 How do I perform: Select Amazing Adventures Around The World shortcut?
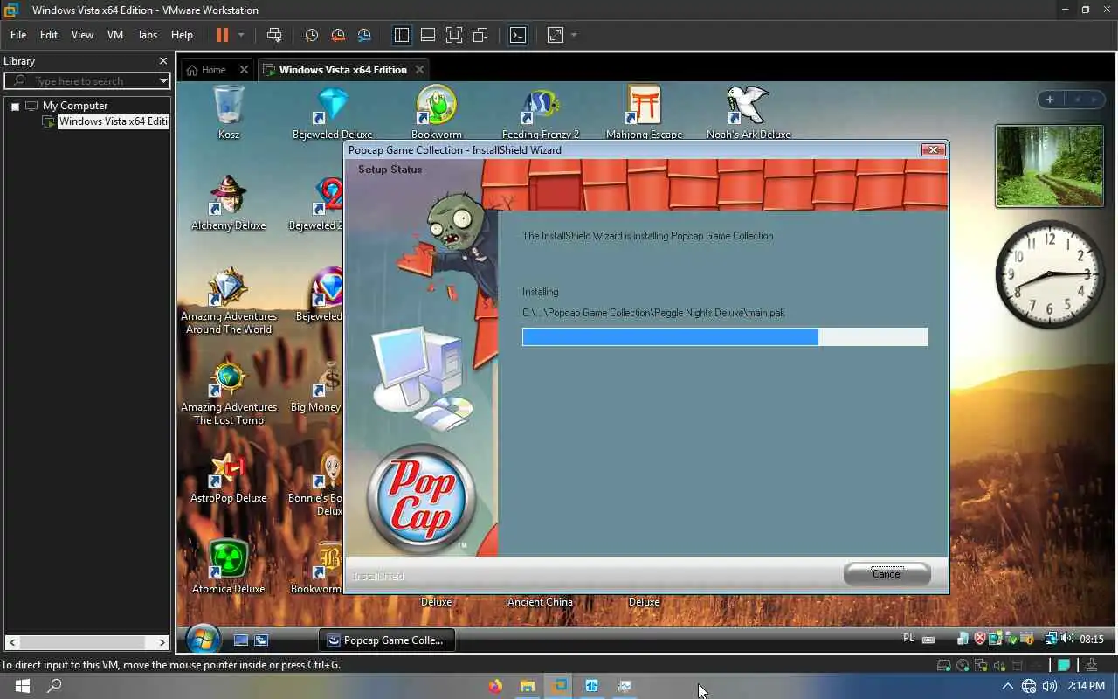click(229, 301)
